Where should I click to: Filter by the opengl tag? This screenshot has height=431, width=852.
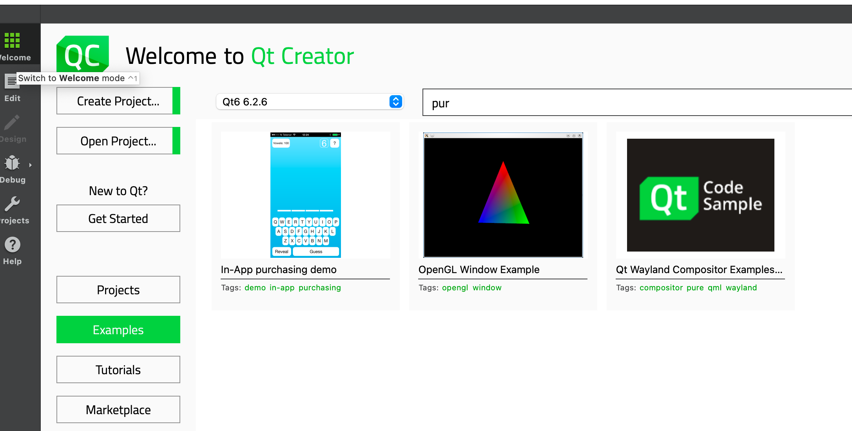455,288
